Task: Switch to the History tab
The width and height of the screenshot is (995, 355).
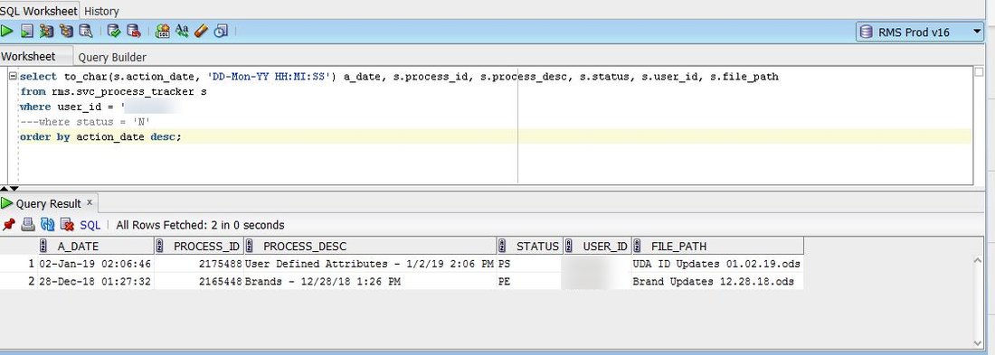Action: pyautogui.click(x=101, y=11)
